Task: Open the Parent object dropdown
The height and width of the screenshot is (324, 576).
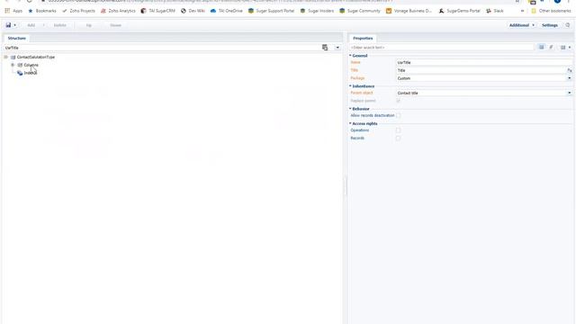Action: [570, 93]
